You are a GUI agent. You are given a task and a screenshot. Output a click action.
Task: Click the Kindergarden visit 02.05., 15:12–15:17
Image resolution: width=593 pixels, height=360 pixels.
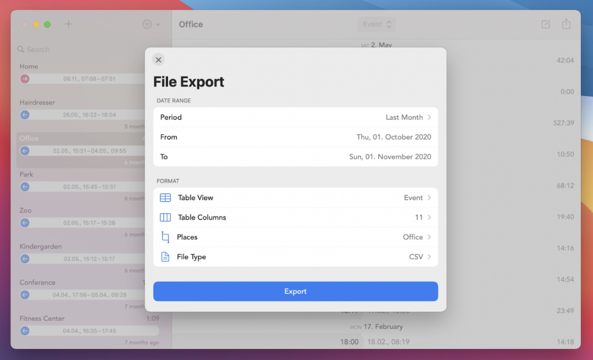click(89, 259)
